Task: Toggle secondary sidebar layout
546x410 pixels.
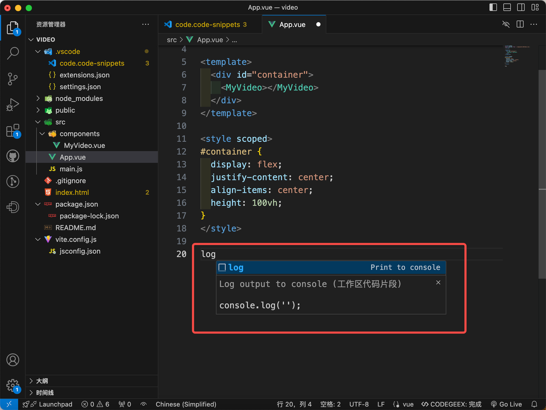Action: [x=521, y=7]
